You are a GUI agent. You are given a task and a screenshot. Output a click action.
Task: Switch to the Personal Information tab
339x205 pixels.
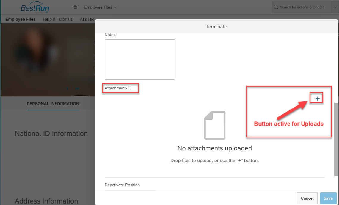(53, 104)
